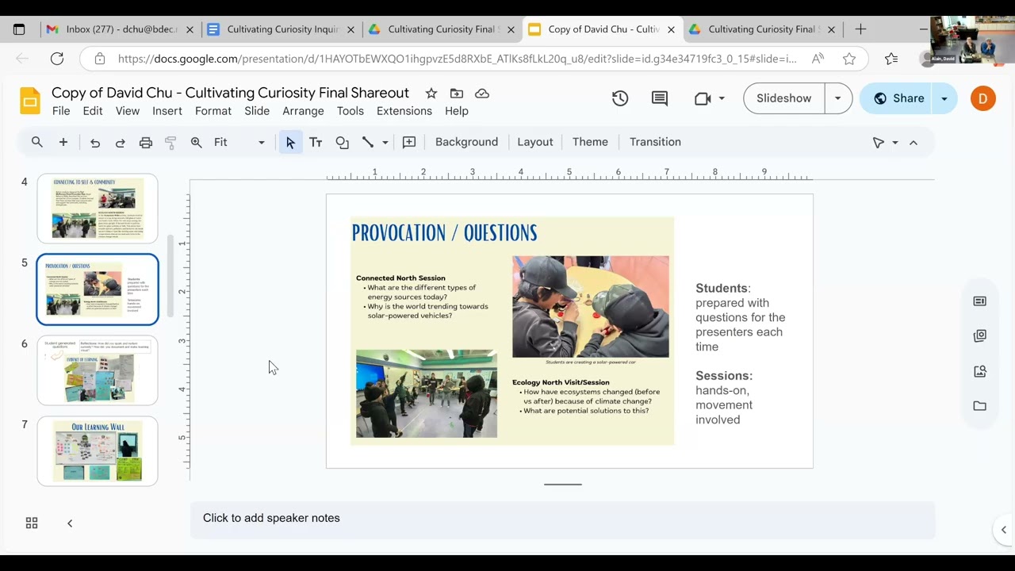
Task: Open the folder icon in side panel
Action: (x=980, y=406)
